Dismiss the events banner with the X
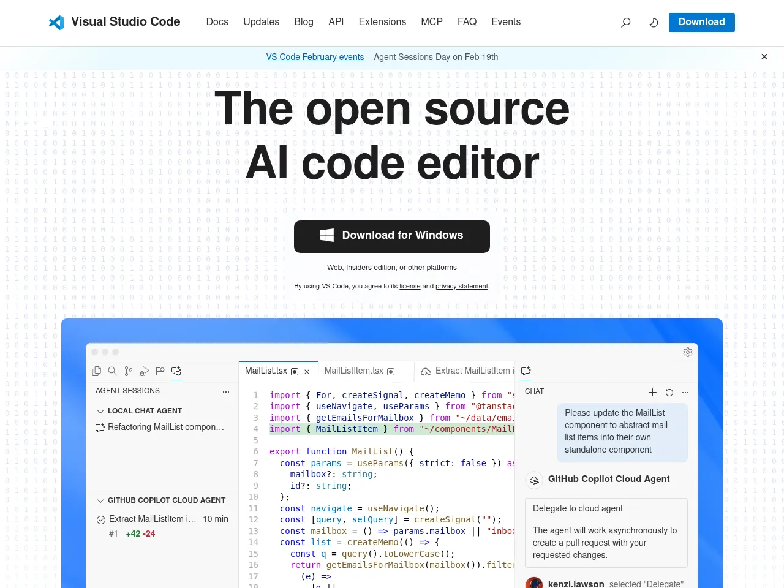Screen dimensions: 784x588 click(x=764, y=57)
